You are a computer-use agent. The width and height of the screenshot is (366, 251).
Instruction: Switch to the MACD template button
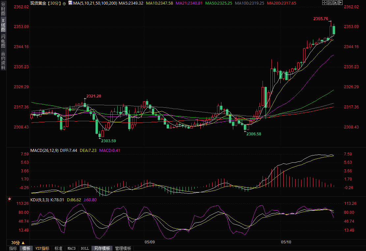coord(71,248)
